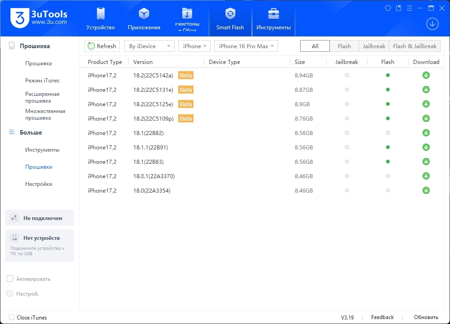Screen dimensions: 450x324
Task: Toggle the Активировать checkbox
Action: click(10, 279)
